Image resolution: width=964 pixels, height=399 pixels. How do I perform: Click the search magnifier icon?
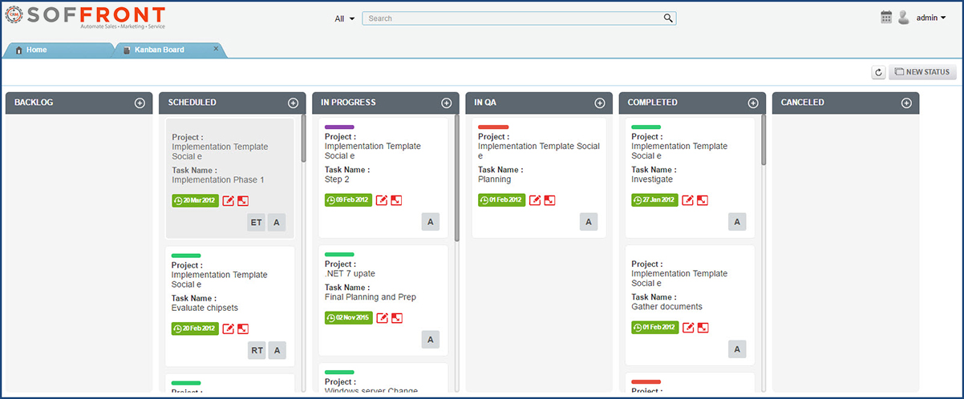668,18
